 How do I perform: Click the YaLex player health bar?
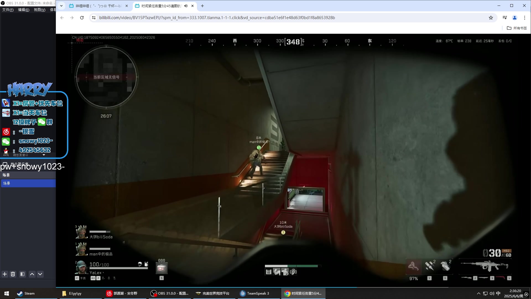[118, 268]
